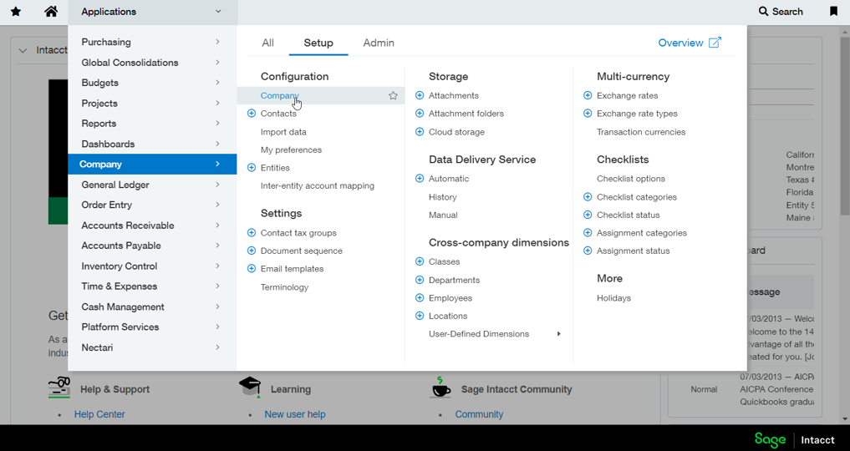850x451 pixels.
Task: Favorite the Company menu item star
Action: click(393, 96)
